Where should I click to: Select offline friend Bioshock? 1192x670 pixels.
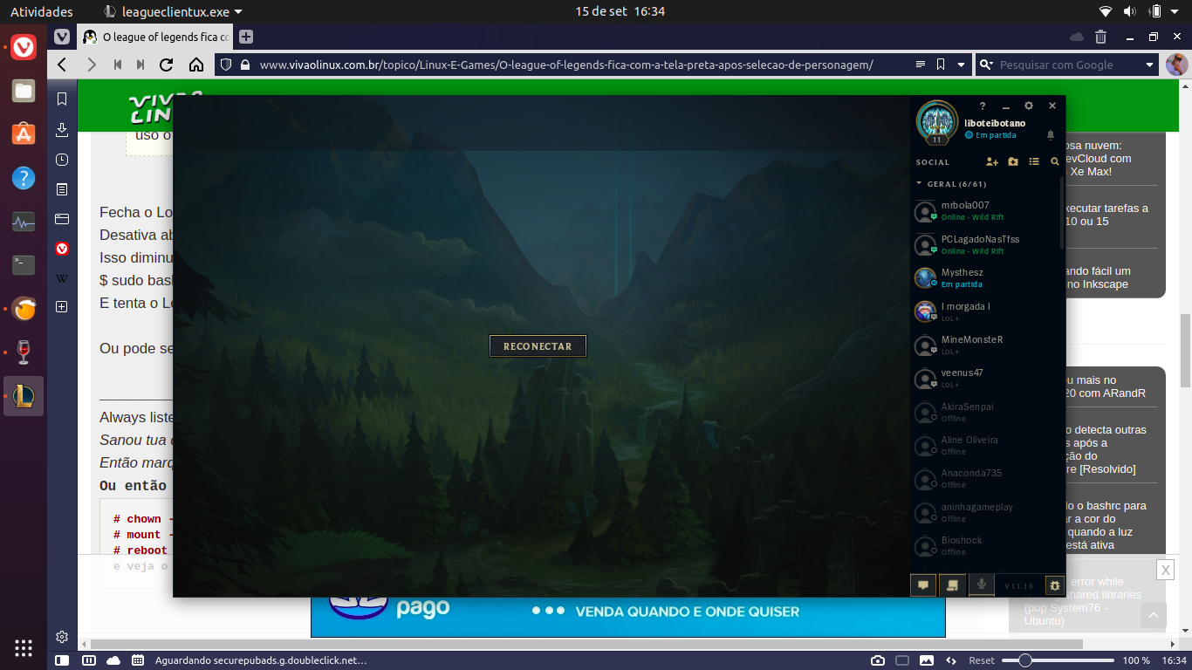986,546
